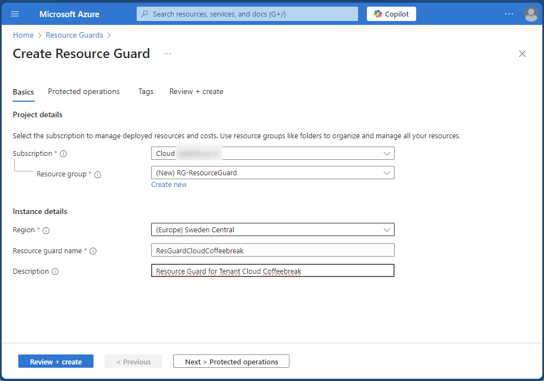Click the disabled Previous button
The width and height of the screenshot is (544, 381).
coord(133,361)
